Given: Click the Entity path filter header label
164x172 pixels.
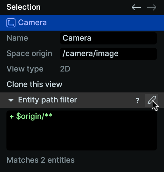Looking at the screenshot, I should pos(47,100).
